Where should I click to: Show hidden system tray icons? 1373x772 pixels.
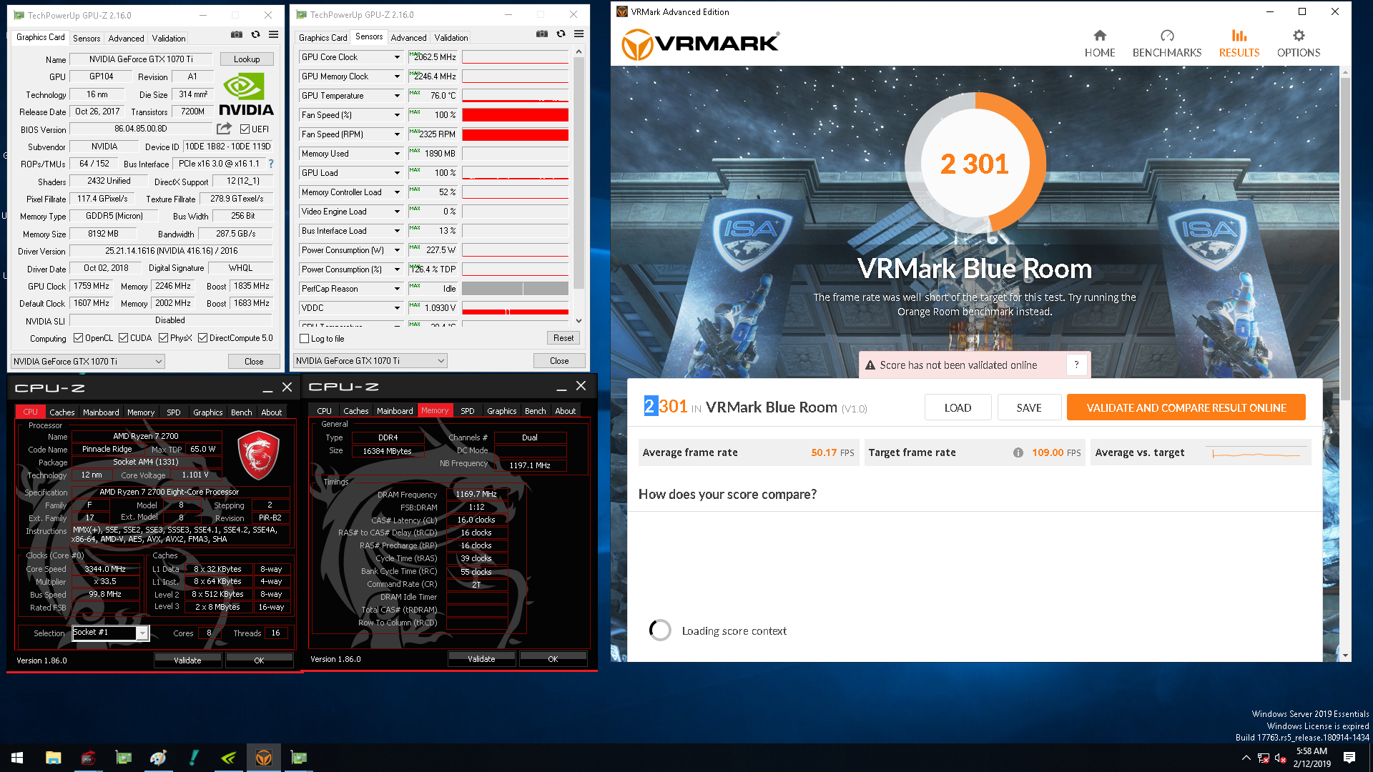click(1246, 758)
